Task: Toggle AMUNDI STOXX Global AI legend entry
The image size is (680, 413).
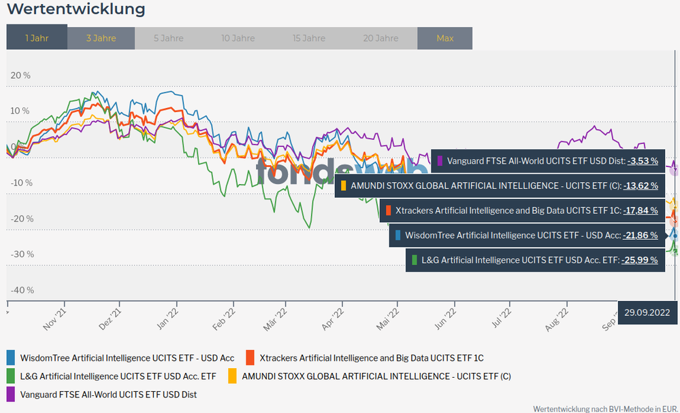Action: tap(376, 376)
